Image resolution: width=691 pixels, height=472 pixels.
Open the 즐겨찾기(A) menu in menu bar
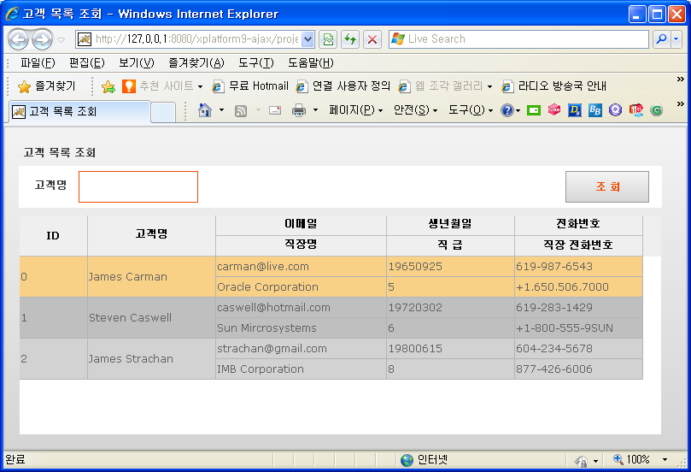[x=196, y=62]
